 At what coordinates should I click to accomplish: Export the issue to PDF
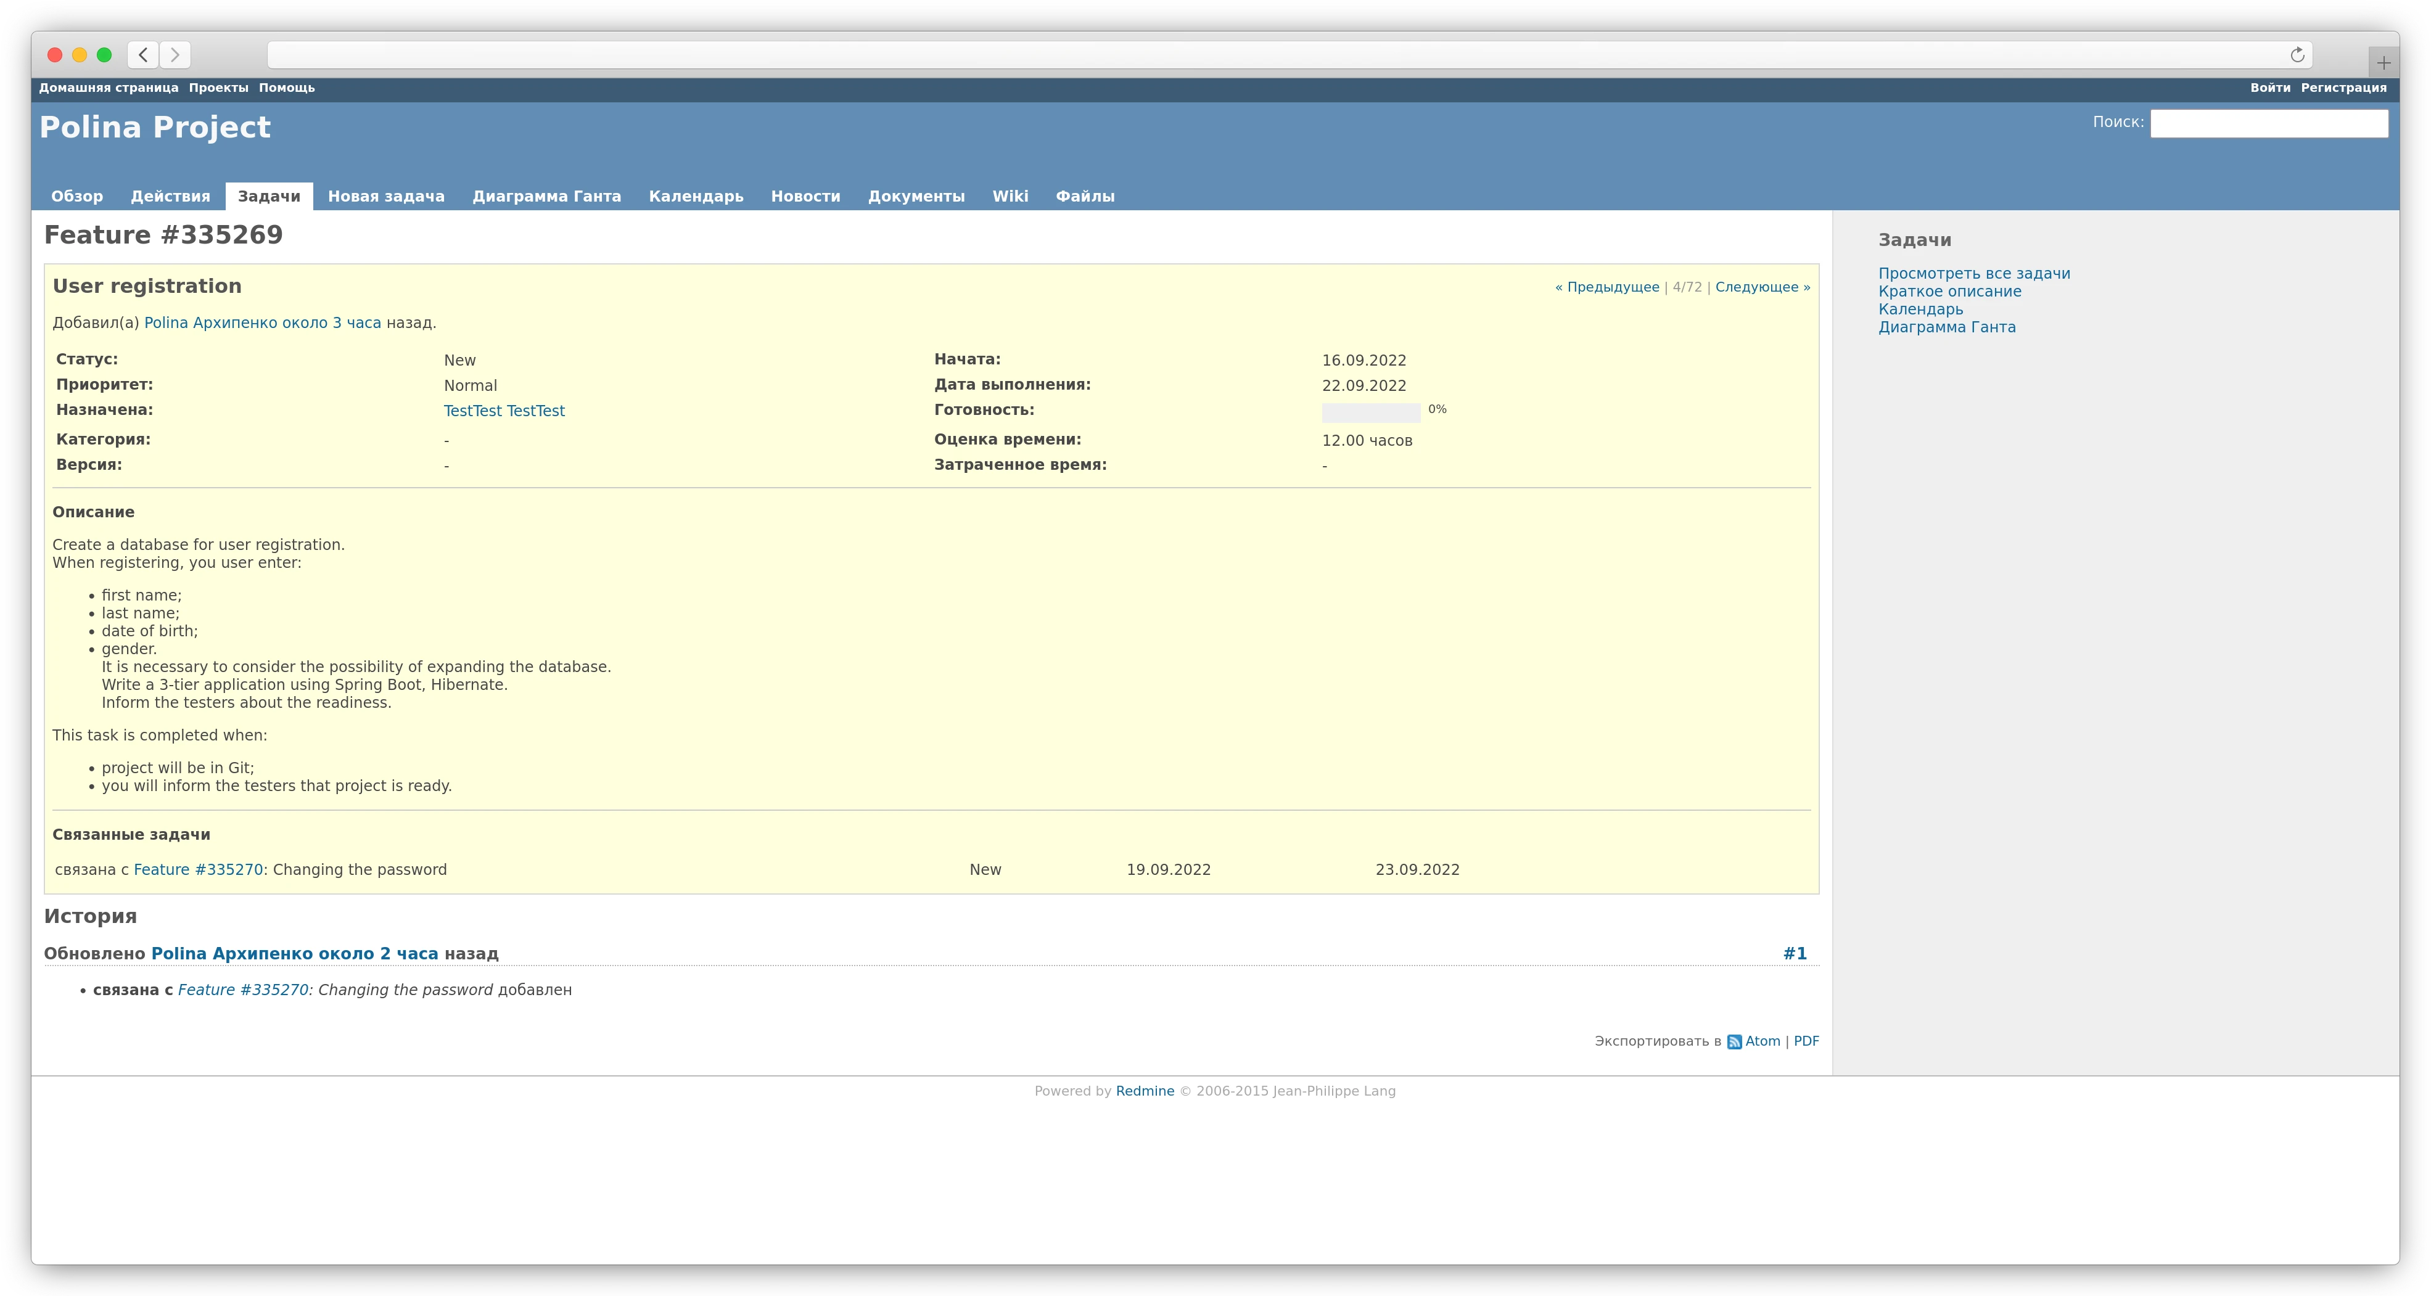pos(1805,1041)
